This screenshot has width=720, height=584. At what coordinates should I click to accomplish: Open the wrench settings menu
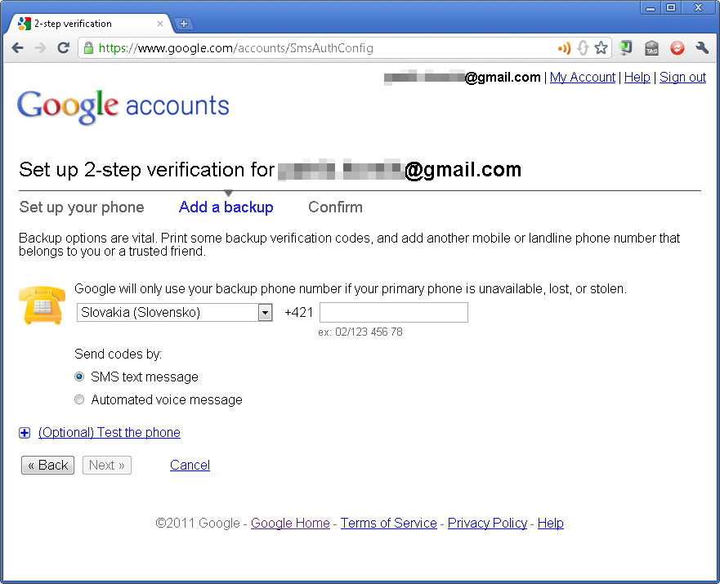point(702,47)
